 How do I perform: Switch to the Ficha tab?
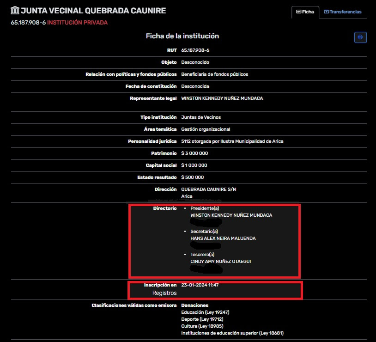(x=305, y=12)
